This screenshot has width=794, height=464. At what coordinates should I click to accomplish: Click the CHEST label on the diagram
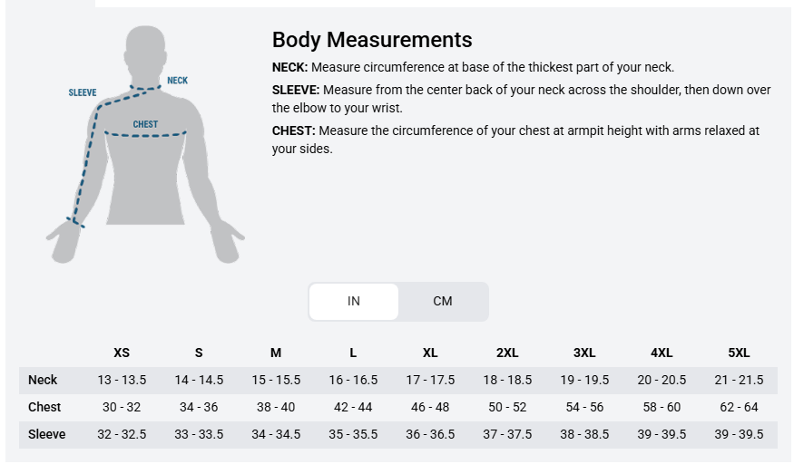pyautogui.click(x=145, y=124)
